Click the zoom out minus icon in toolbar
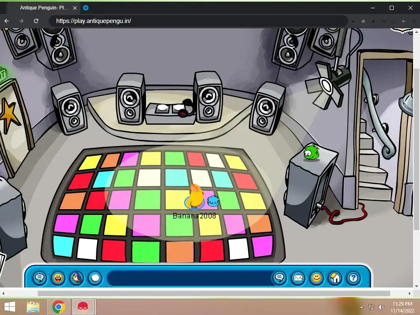The image size is (420, 315). click(x=384, y=21)
